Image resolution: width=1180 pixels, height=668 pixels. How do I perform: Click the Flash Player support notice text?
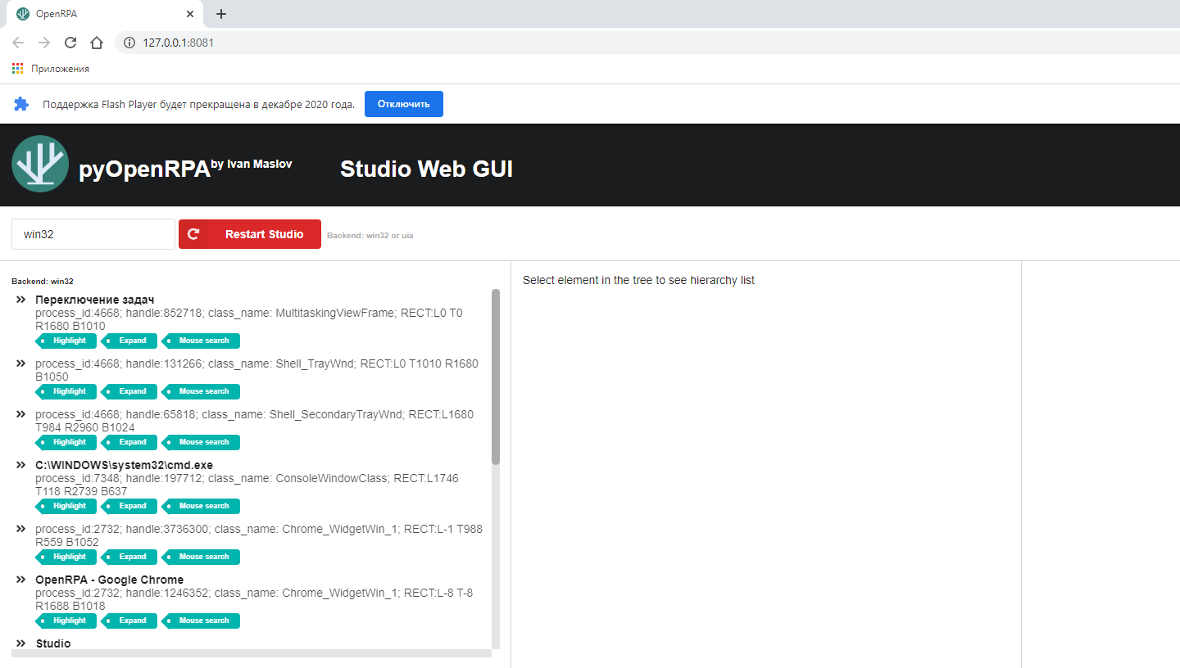[198, 104]
